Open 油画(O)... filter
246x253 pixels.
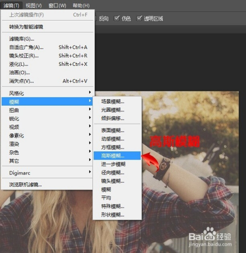[x=48, y=73]
